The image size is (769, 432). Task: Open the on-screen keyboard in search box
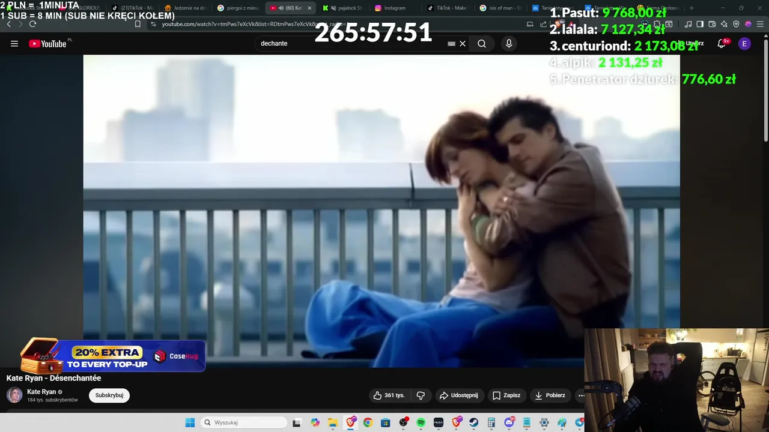(x=452, y=44)
